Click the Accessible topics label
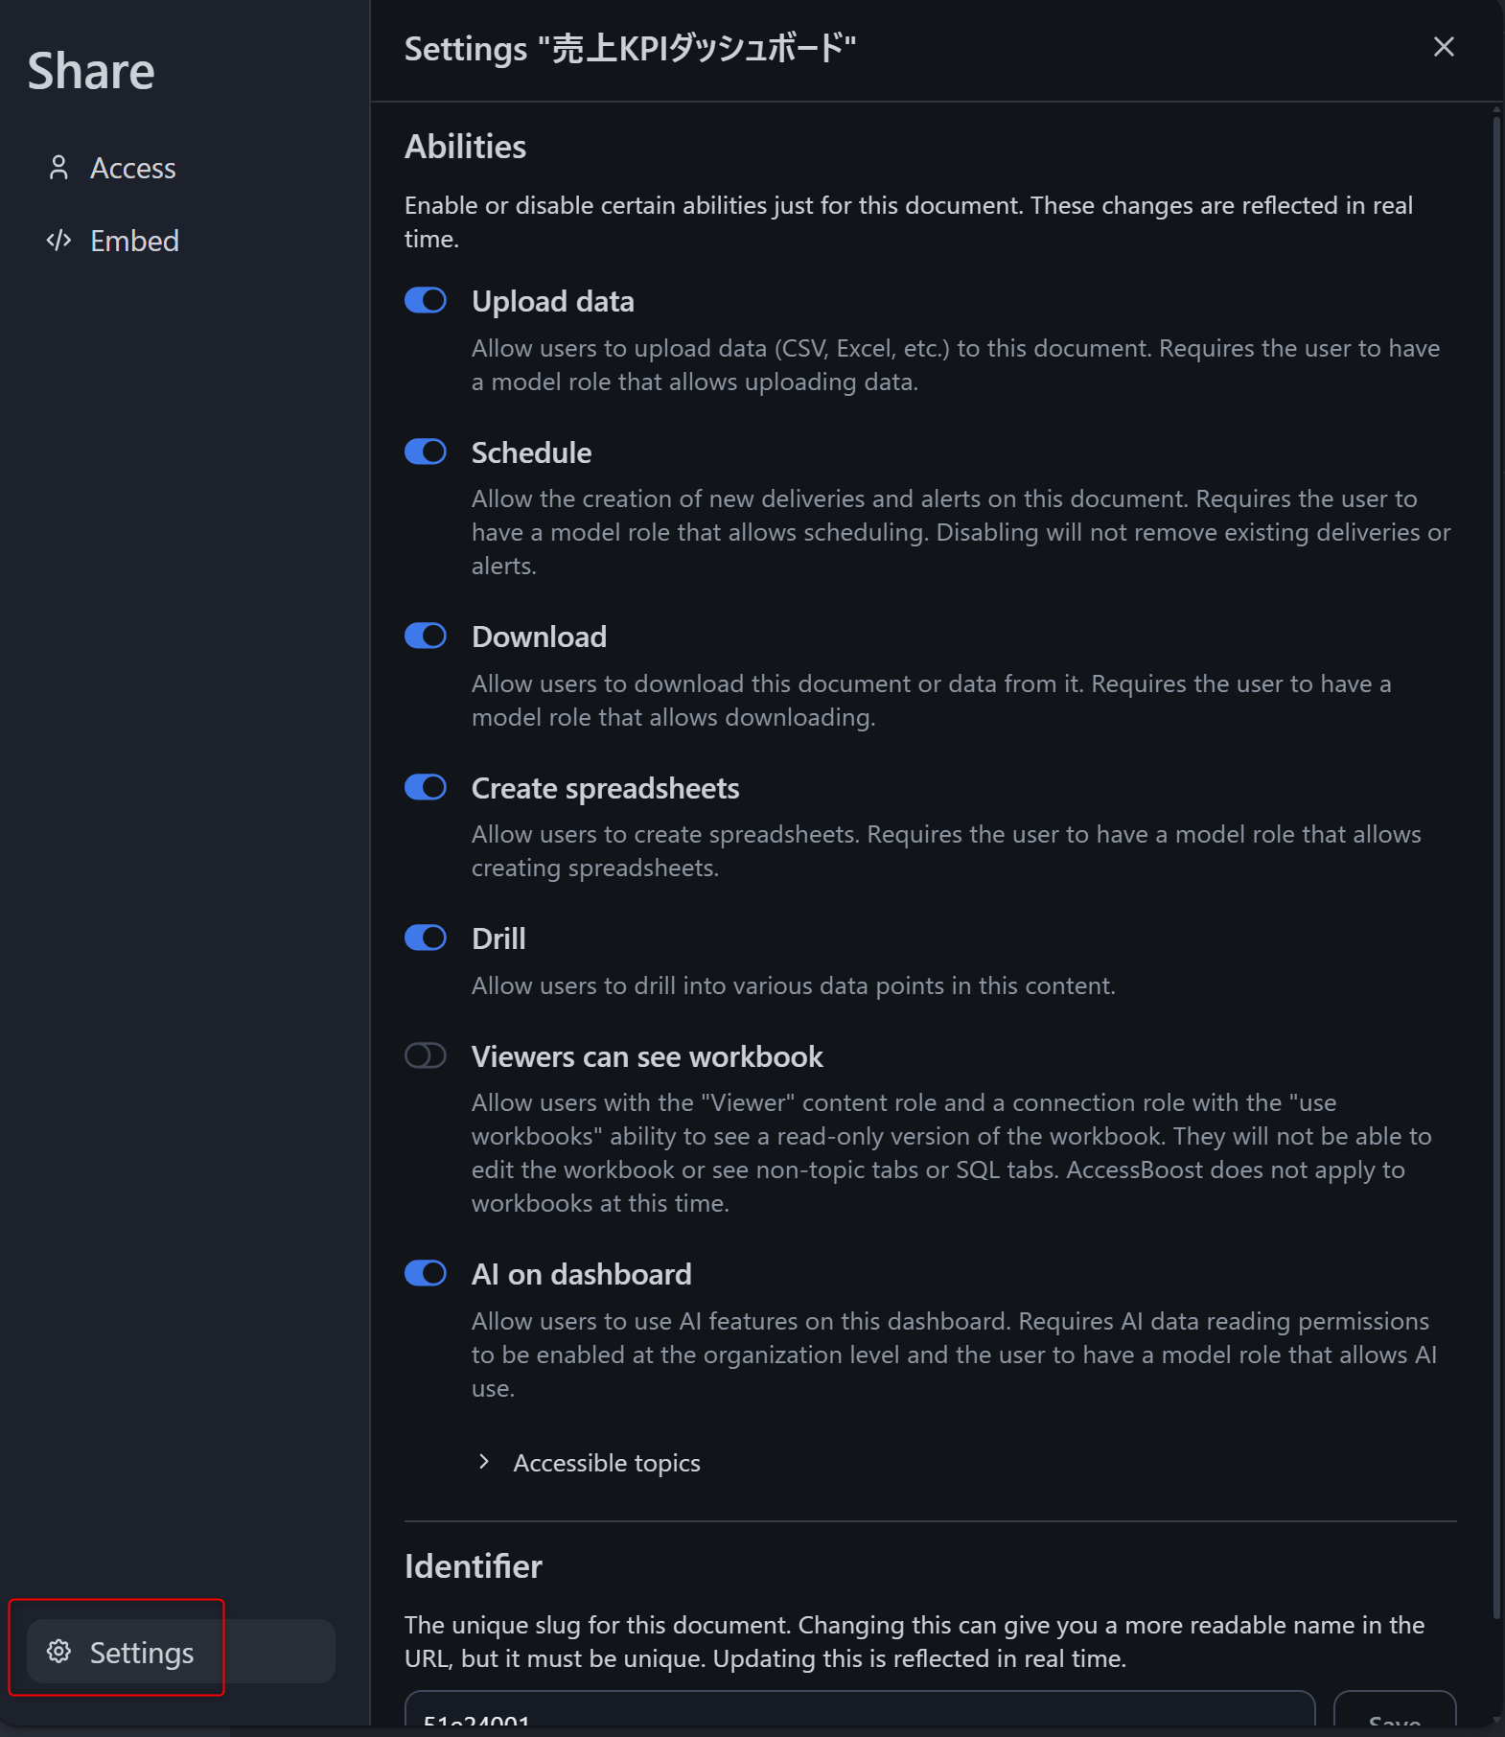This screenshot has width=1505, height=1737. point(607,1463)
